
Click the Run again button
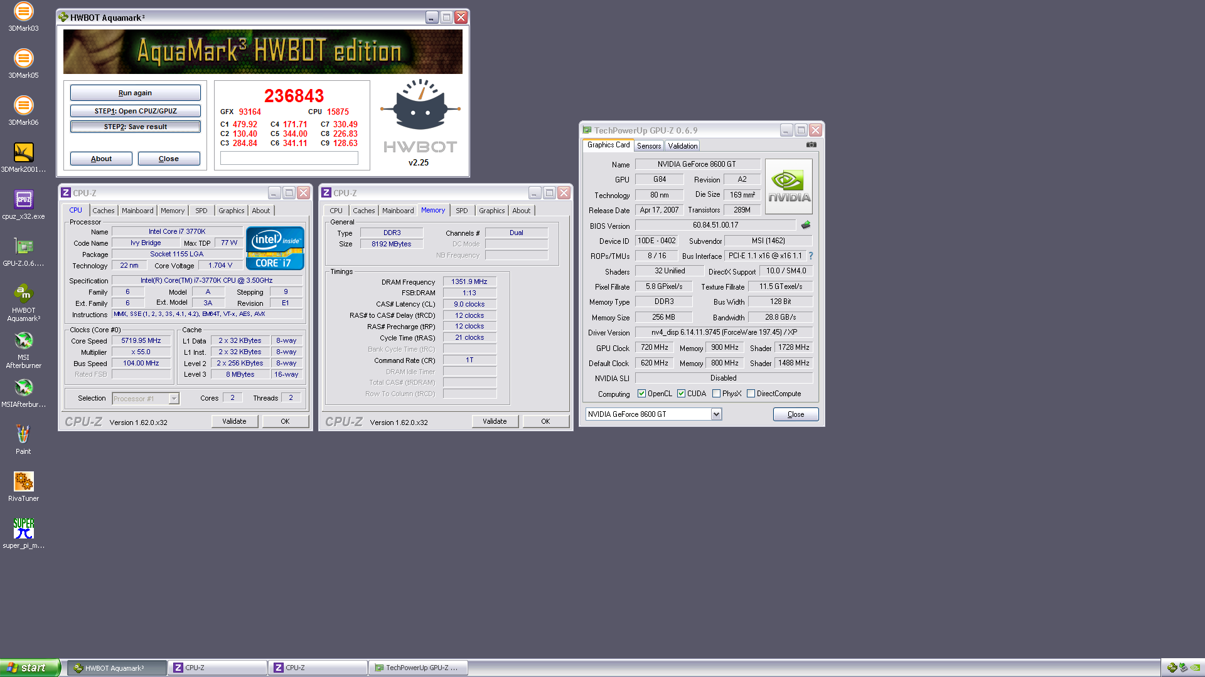136,93
